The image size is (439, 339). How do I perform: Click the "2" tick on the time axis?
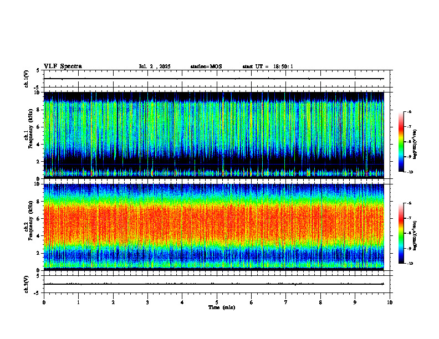click(113, 302)
